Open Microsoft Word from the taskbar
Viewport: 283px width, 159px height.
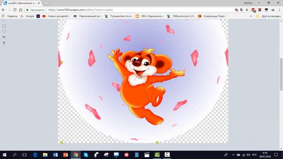point(55,155)
